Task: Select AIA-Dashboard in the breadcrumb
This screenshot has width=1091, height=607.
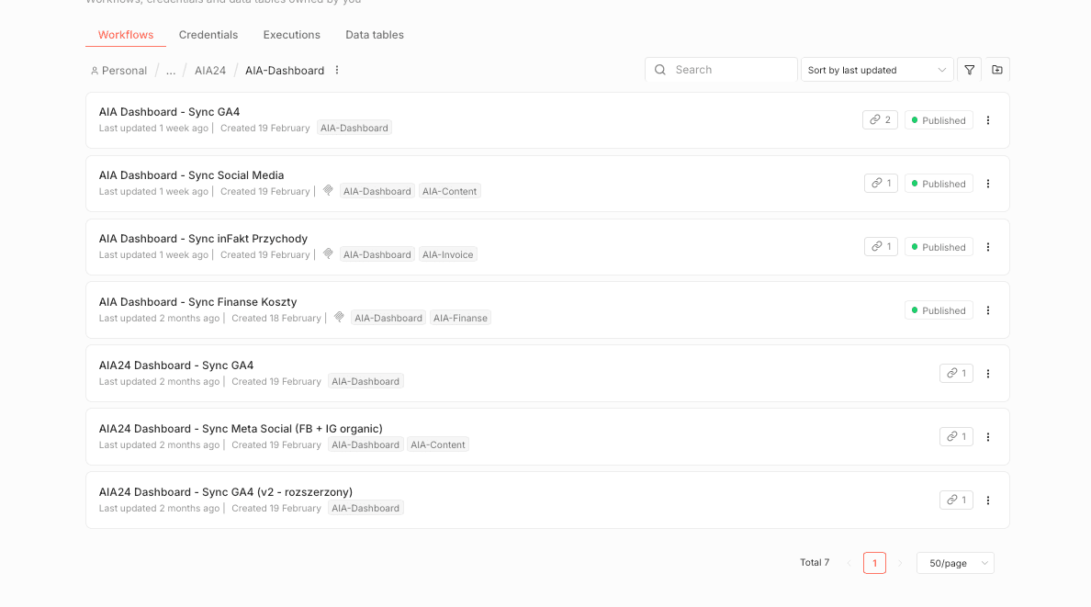Action: 285,71
